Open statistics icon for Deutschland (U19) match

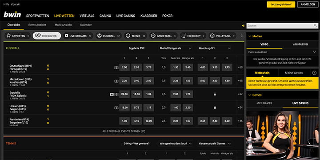(x=116, y=68)
